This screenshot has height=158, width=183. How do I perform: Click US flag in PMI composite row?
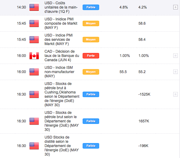click(x=34, y=23)
